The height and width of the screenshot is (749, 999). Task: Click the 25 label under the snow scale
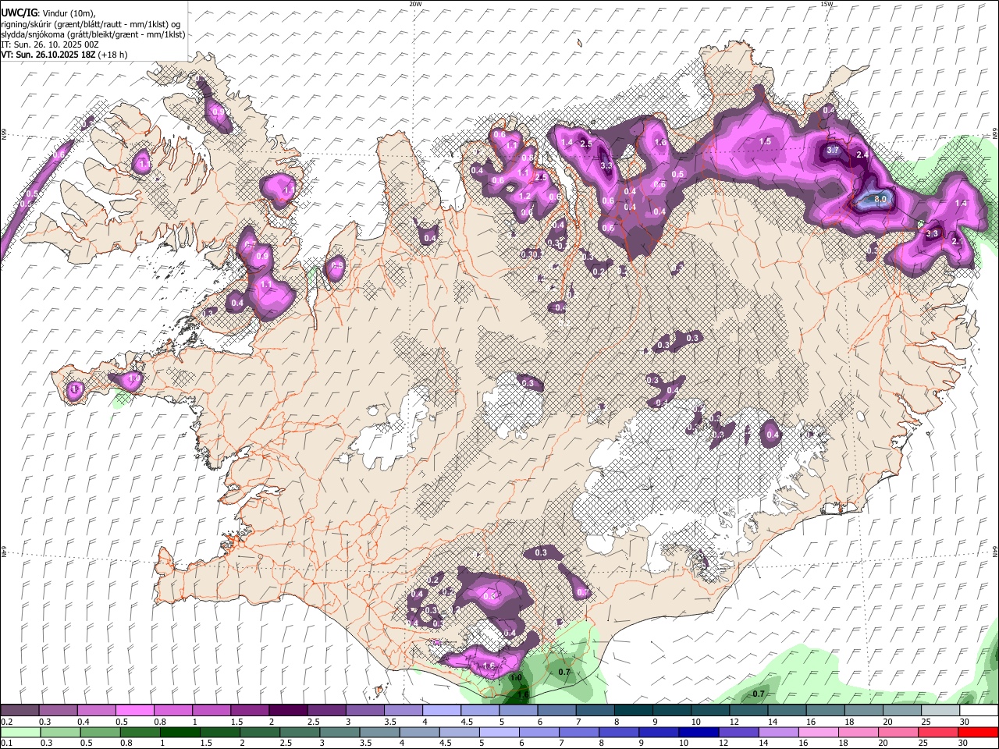[x=926, y=722]
